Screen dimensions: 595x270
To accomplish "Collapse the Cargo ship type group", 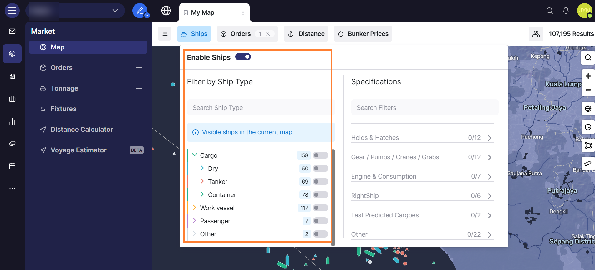I will point(195,155).
